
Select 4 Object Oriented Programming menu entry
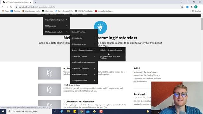[x=84, y=62]
